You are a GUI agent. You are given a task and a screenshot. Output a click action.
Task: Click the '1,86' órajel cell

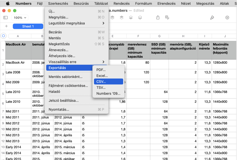point(113,103)
